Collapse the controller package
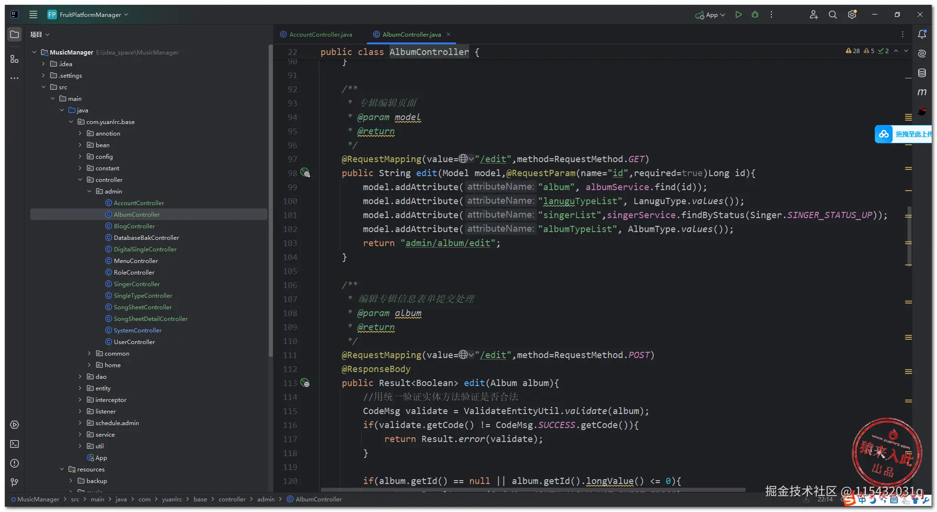937x512 pixels. [x=80, y=180]
